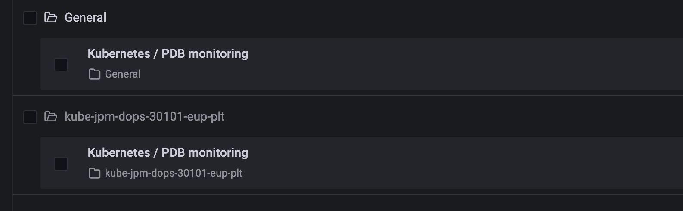683x211 pixels.
Task: Check PDB monitoring dashboard in kube-jpm folder
Action: 61,164
